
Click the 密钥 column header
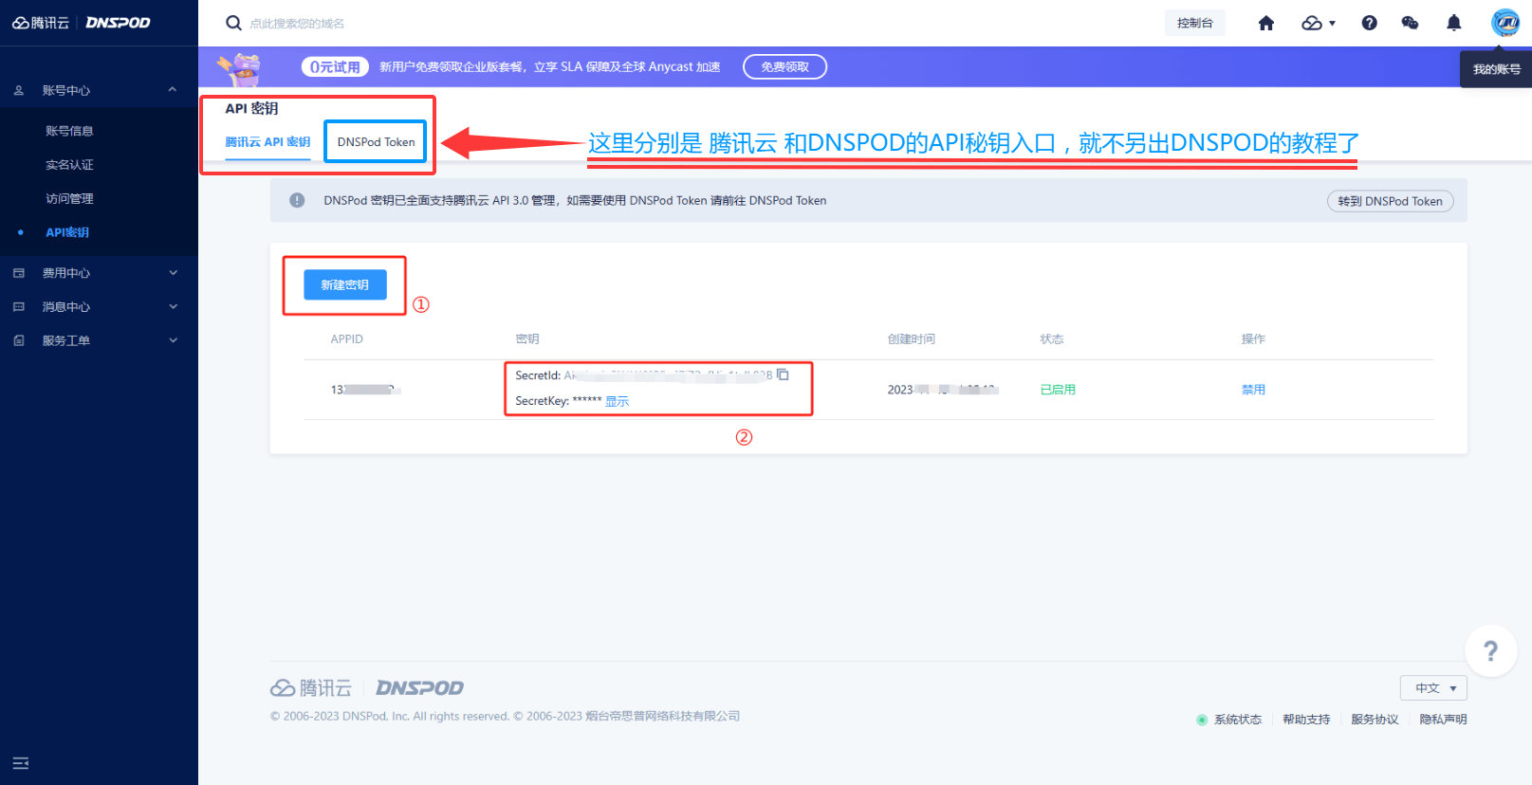pos(527,339)
